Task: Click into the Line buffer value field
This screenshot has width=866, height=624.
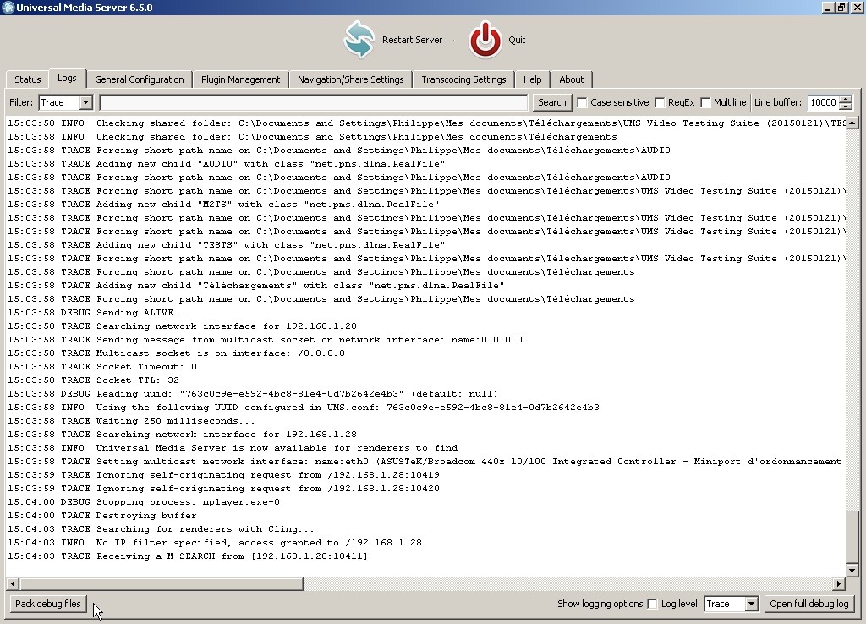Action: coord(823,102)
